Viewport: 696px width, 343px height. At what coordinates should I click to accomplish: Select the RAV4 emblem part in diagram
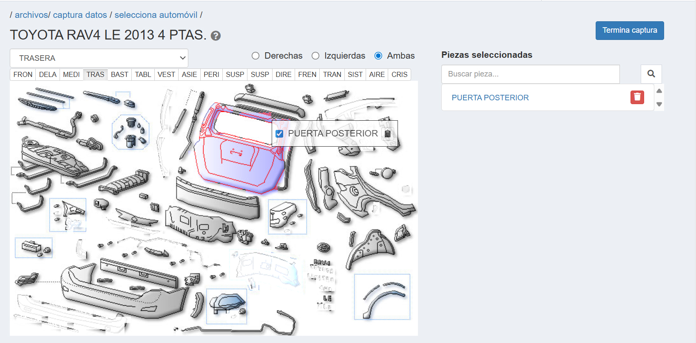(x=322, y=263)
